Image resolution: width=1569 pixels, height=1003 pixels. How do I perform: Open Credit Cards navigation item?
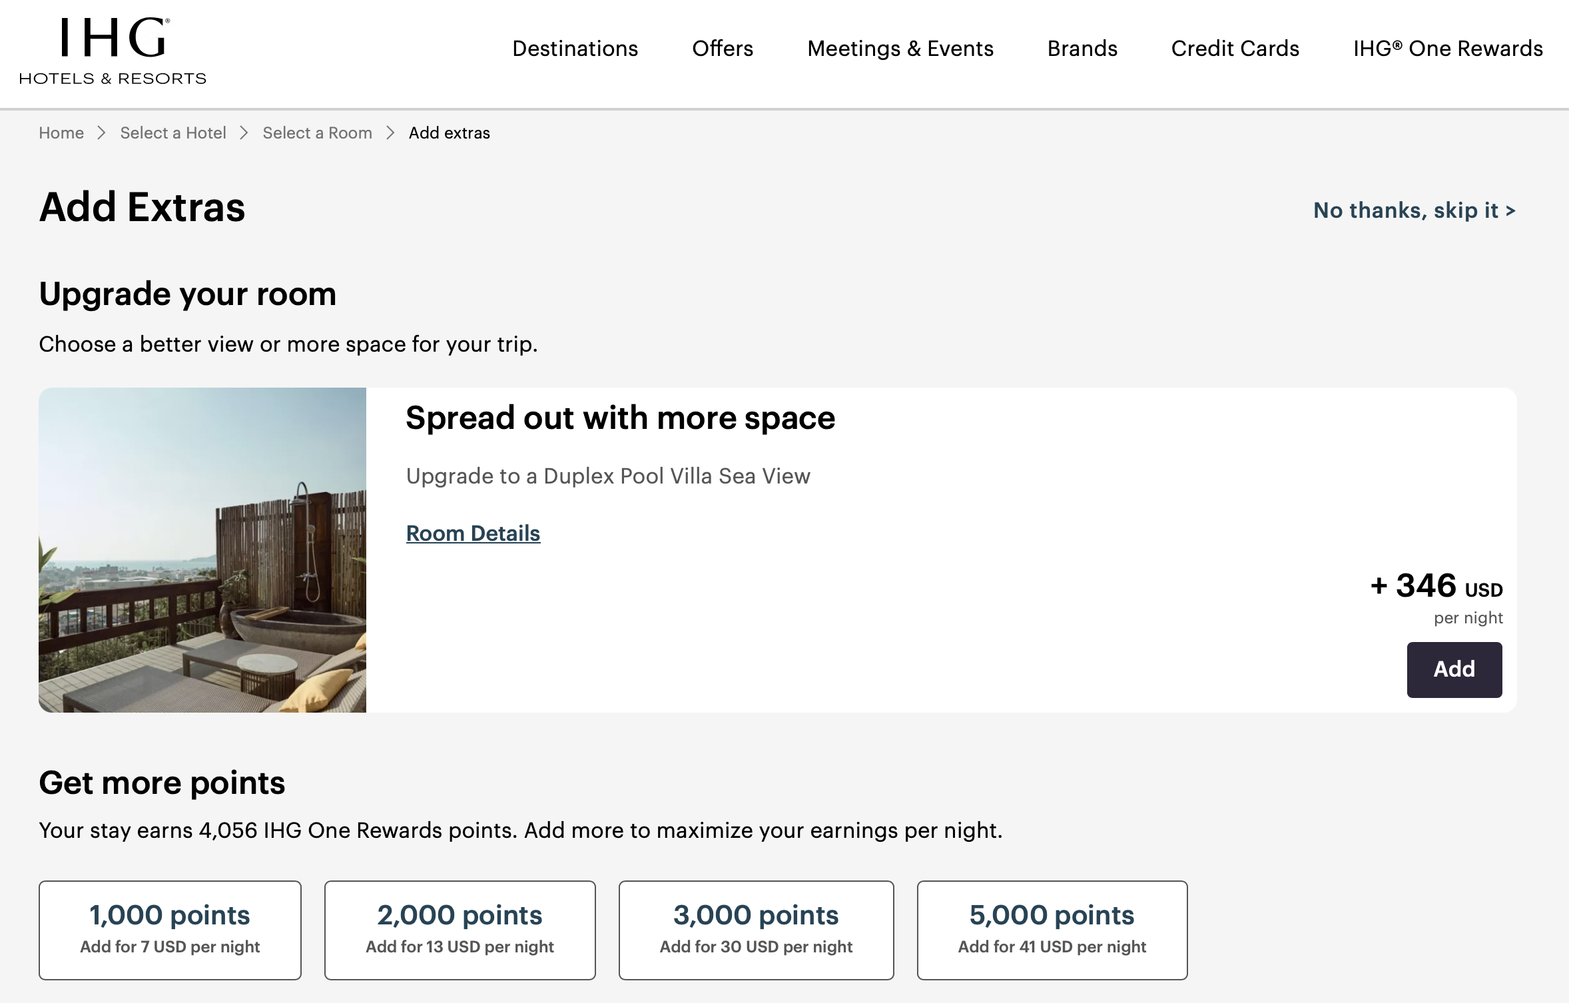pyautogui.click(x=1235, y=49)
